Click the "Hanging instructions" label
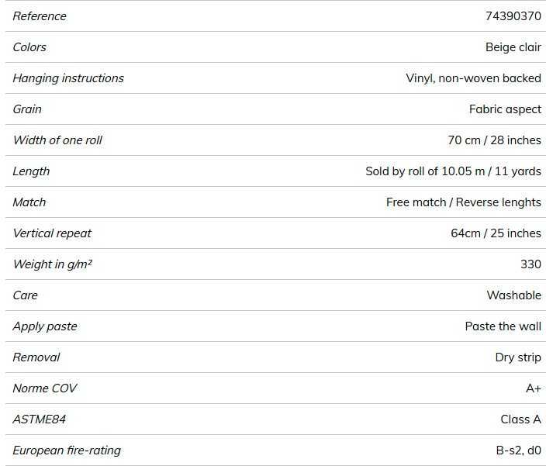The image size is (546, 466). tap(68, 78)
